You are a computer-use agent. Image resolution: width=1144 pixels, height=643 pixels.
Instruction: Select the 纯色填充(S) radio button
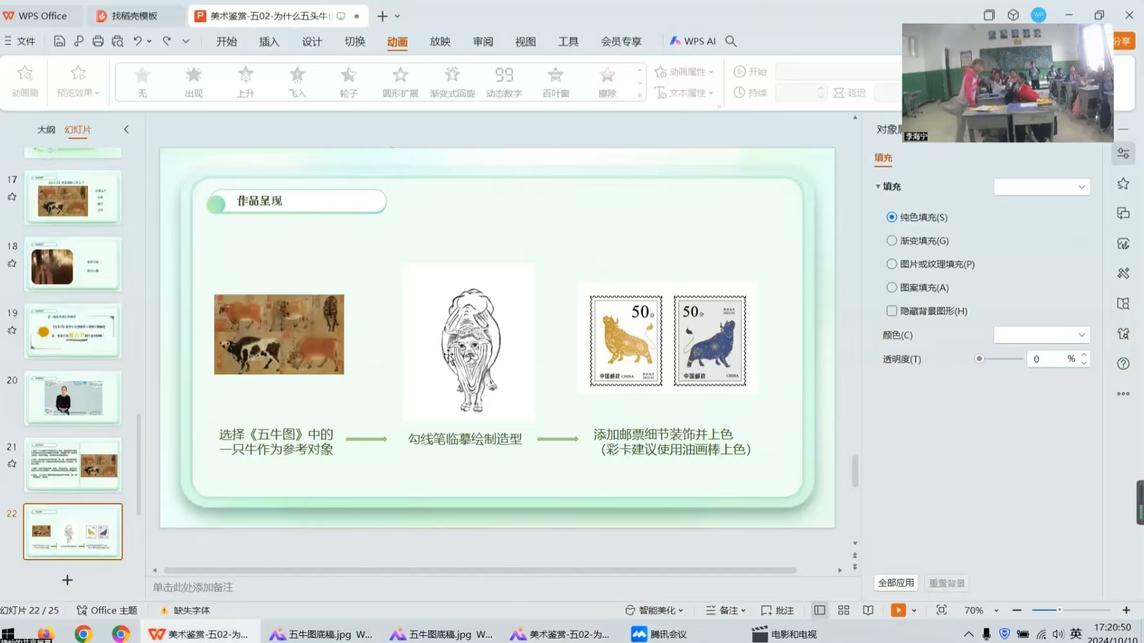(x=892, y=217)
